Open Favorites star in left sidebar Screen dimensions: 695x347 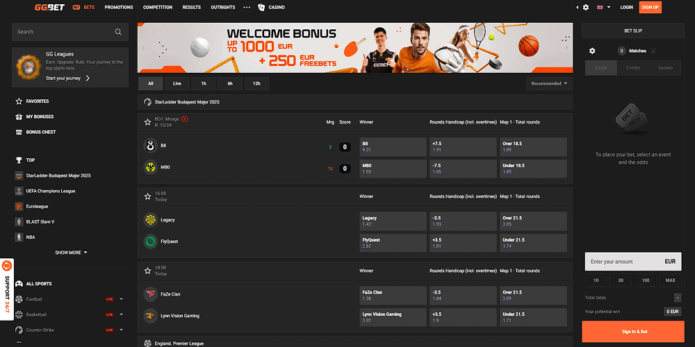[19, 101]
